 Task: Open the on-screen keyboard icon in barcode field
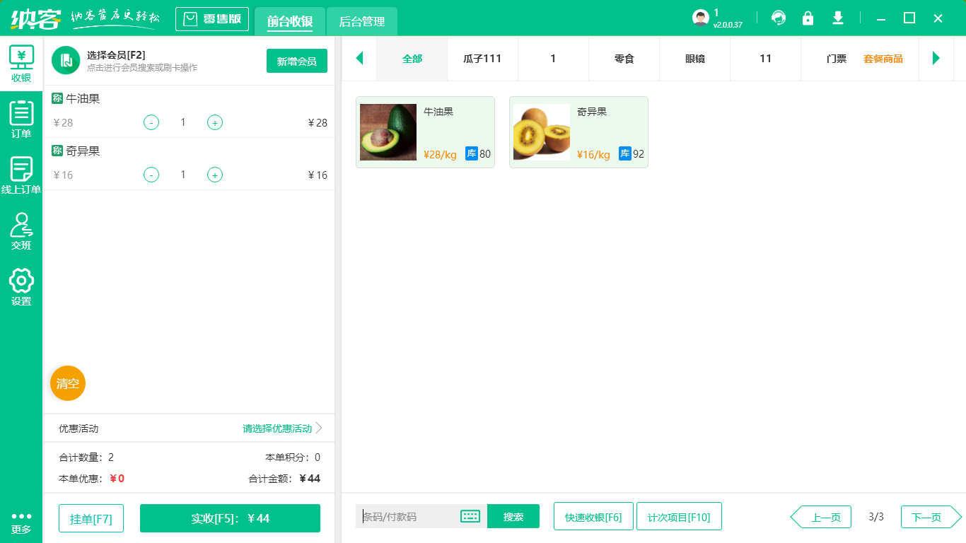click(x=470, y=516)
